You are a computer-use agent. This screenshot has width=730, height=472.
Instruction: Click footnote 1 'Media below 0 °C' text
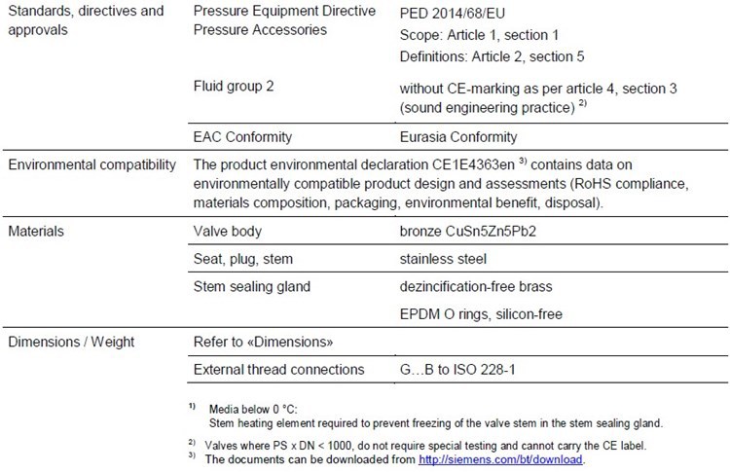point(253,410)
